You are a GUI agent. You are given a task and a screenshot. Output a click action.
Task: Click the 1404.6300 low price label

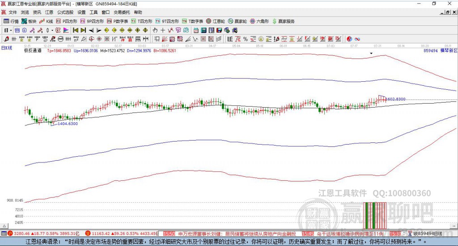68,124
